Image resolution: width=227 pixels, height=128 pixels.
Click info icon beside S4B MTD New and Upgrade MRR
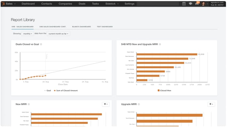coord(160,44)
